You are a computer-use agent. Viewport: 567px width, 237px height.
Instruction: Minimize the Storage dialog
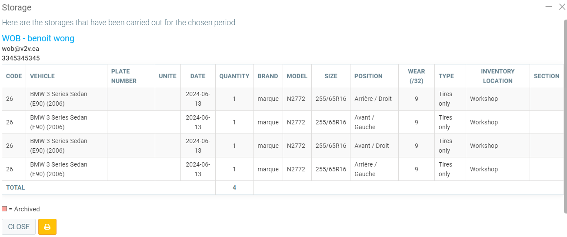[549, 7]
